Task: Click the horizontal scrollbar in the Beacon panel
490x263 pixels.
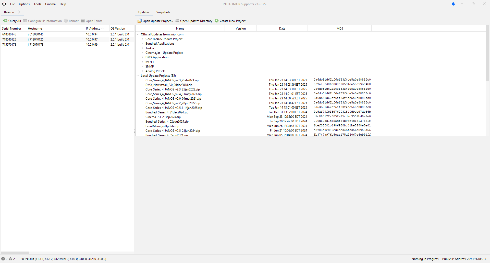Action: 15,253
